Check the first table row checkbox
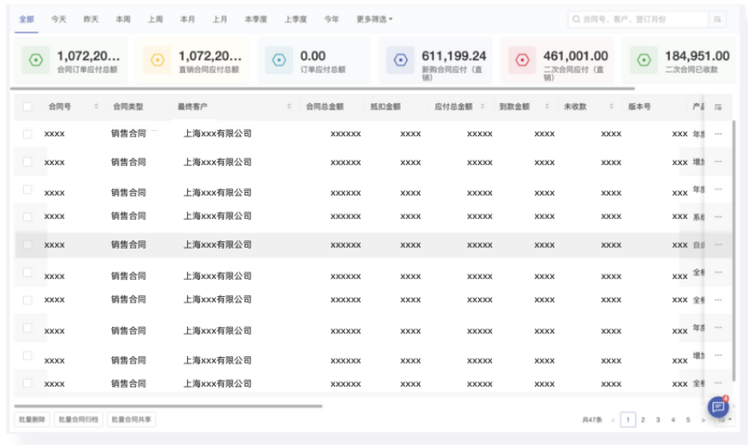 [x=28, y=134]
